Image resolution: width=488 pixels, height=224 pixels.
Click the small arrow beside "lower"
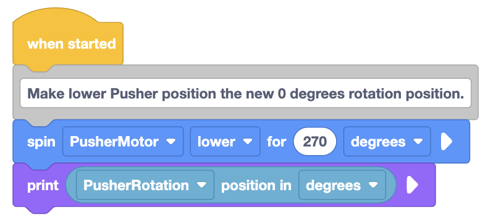(x=248, y=142)
